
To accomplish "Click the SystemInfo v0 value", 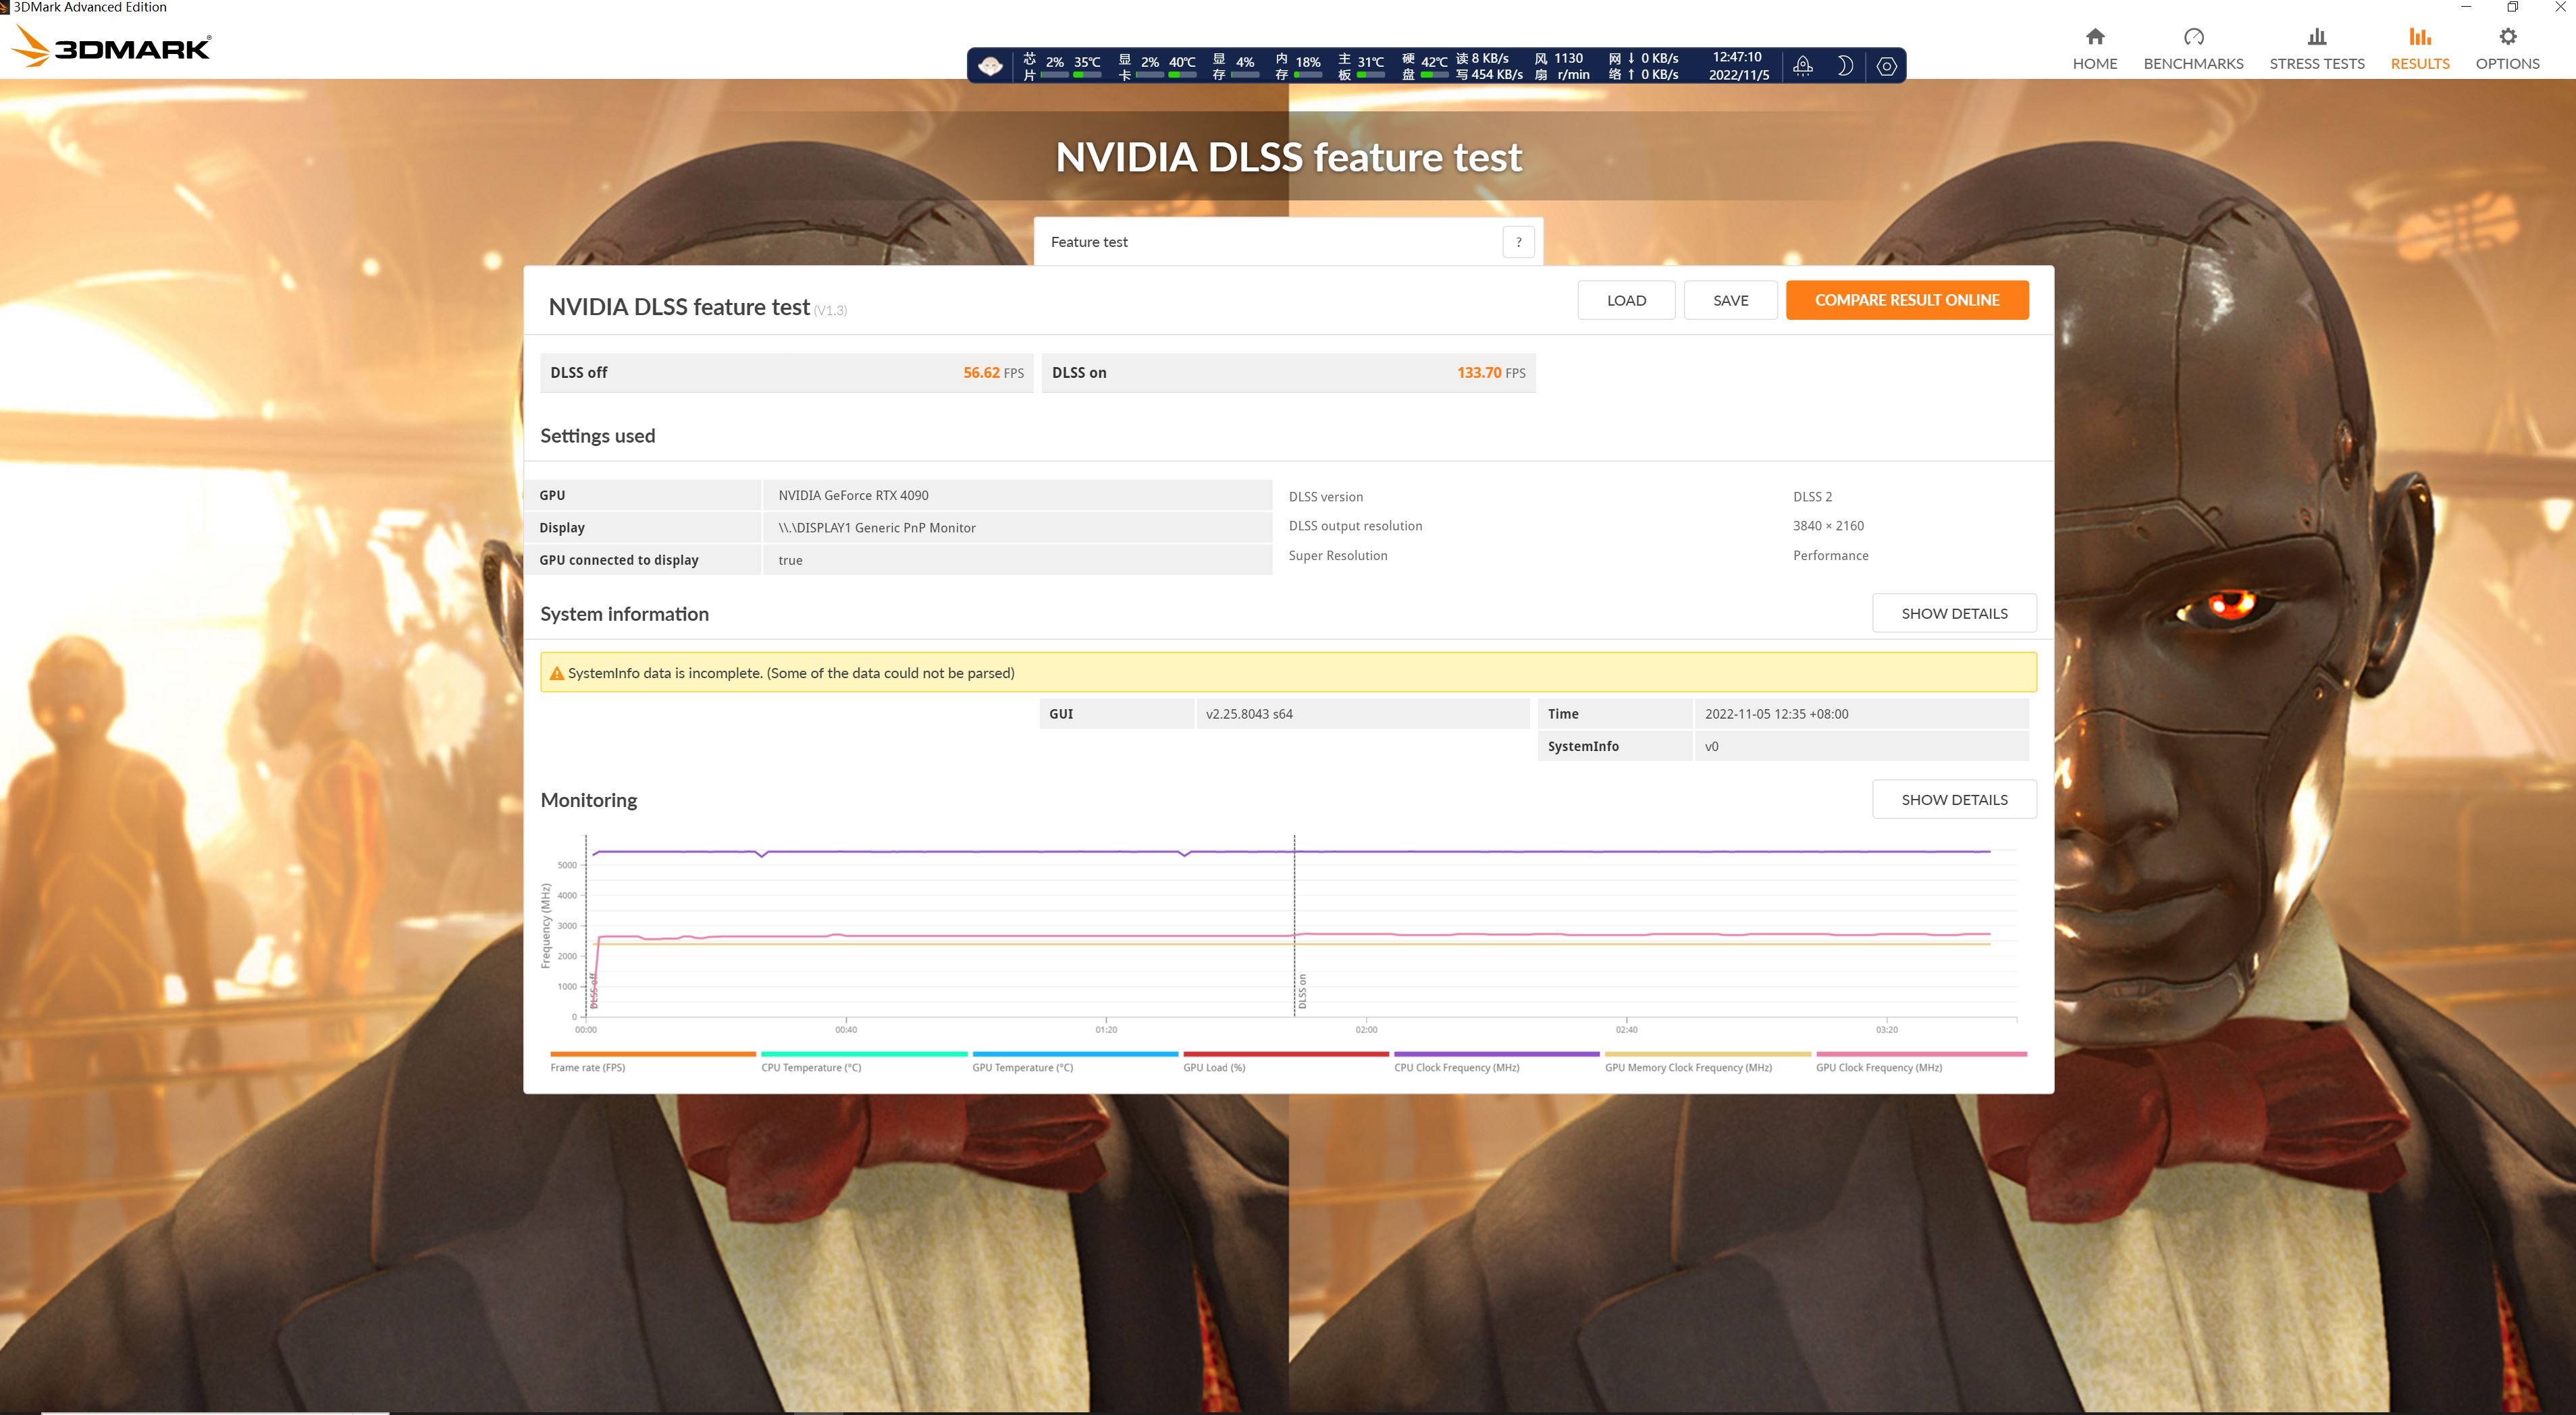I will [1711, 746].
